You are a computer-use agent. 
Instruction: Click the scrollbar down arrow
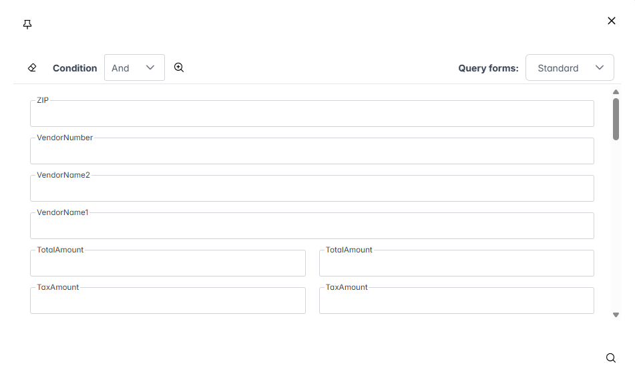(x=616, y=315)
